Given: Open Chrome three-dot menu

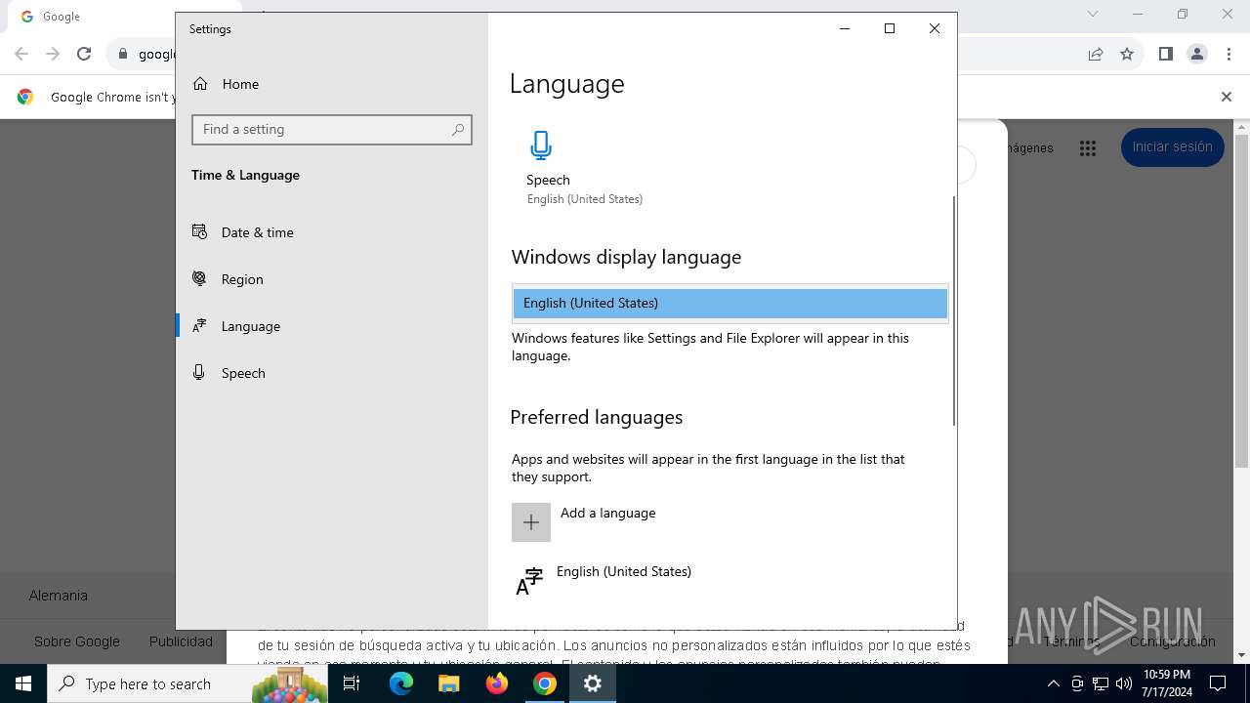Looking at the screenshot, I should pyautogui.click(x=1229, y=55).
